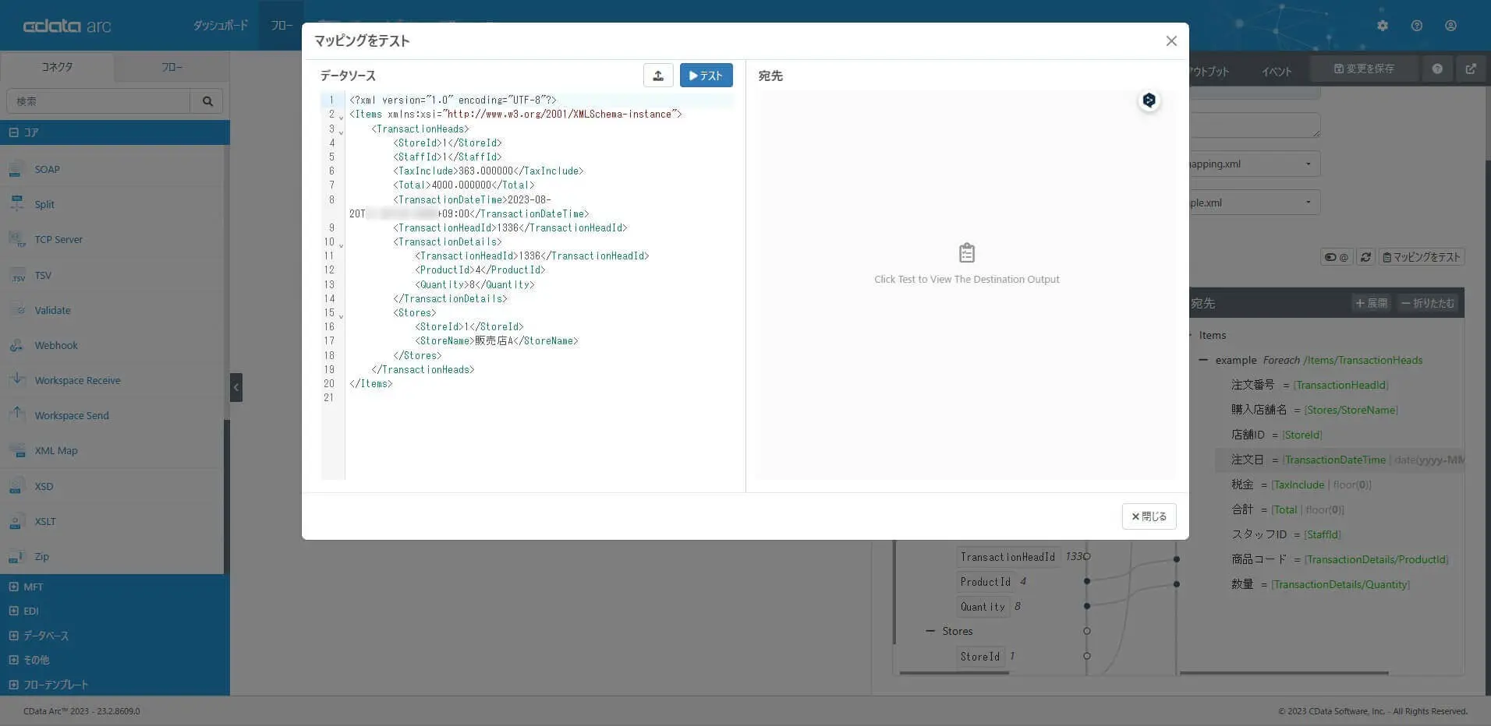Image resolution: width=1491 pixels, height=726 pixels.
Task: Click the search magnifier in the connector panel
Action: point(207,101)
